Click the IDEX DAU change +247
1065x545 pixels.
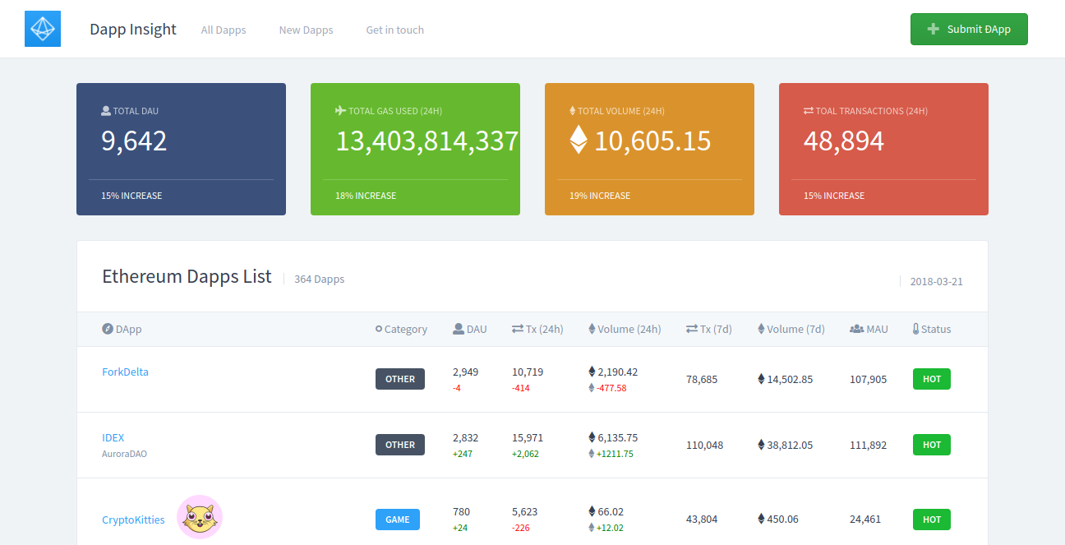pos(463,454)
